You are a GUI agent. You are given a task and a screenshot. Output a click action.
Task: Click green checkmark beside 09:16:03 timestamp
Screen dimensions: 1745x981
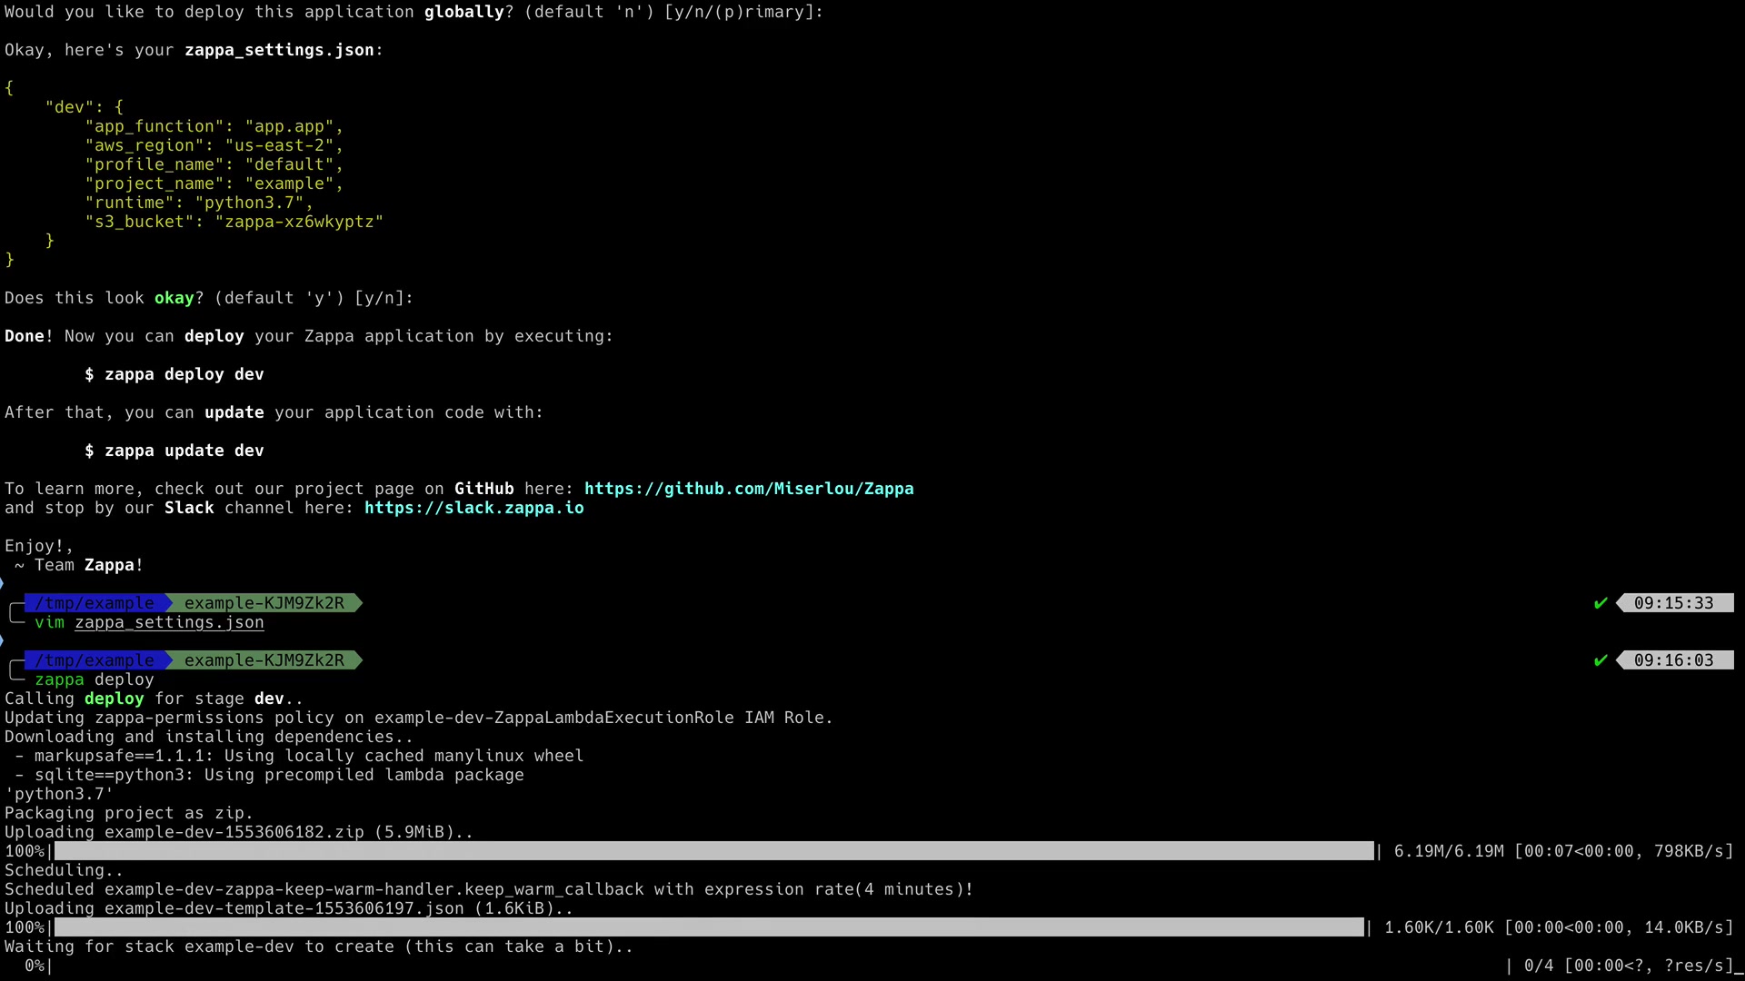[1600, 660]
